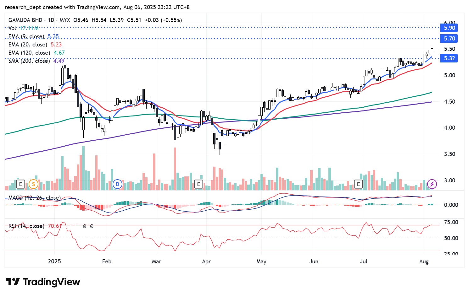Click the RSI 75.00 axis label
Screen dimensions: 469x296
click(451, 222)
